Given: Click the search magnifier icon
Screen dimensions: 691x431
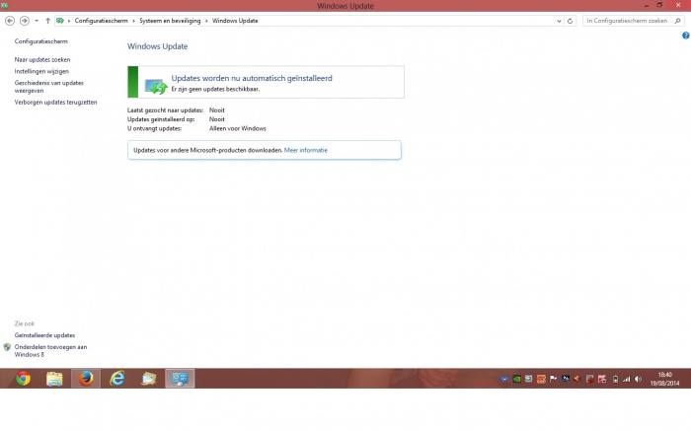Looking at the screenshot, I should tap(678, 21).
